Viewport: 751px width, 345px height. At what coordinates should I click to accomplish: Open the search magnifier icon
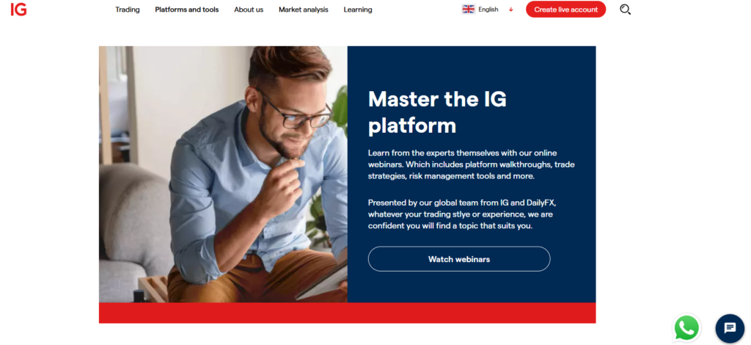[625, 9]
